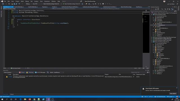This screenshot has height=101, width=180.
Task: Switch to the Payload.cs tab
Action: click(45, 7)
